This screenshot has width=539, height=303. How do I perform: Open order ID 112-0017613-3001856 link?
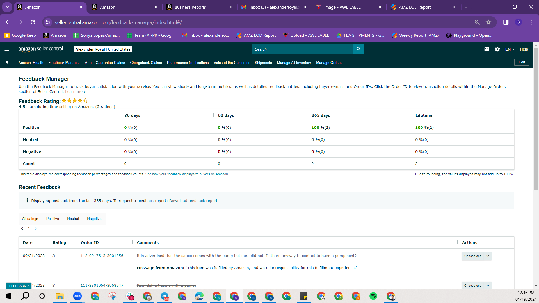click(102, 256)
